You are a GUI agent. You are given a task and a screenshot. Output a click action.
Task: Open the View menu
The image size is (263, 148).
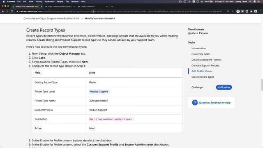(31, 2)
